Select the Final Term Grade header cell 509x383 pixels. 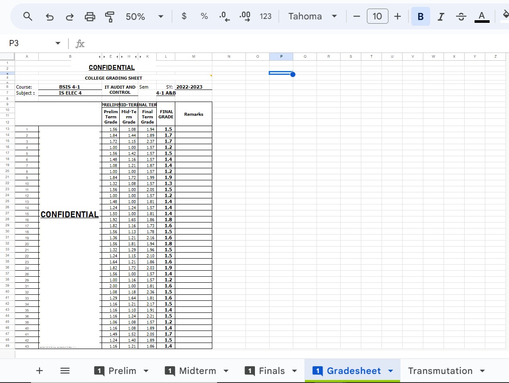click(147, 117)
